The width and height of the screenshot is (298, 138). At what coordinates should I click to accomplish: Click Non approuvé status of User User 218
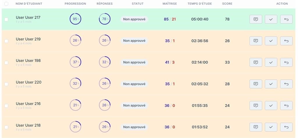(x=134, y=127)
